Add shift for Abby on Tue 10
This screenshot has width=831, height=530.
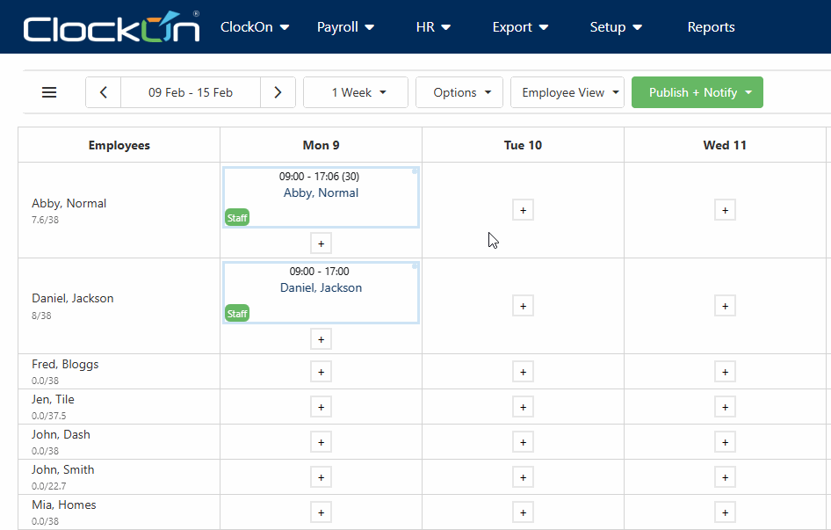tap(523, 210)
